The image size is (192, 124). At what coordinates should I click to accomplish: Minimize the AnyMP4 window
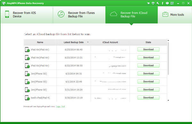click(x=178, y=4)
